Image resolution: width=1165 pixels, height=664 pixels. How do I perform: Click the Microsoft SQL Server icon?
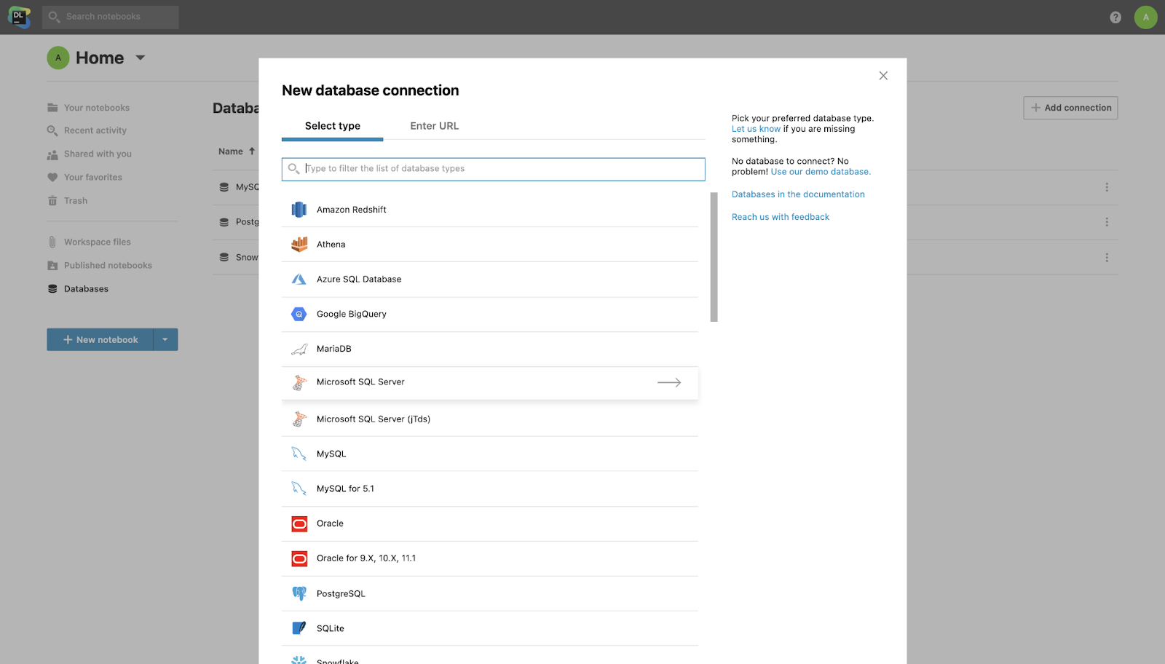[299, 382]
